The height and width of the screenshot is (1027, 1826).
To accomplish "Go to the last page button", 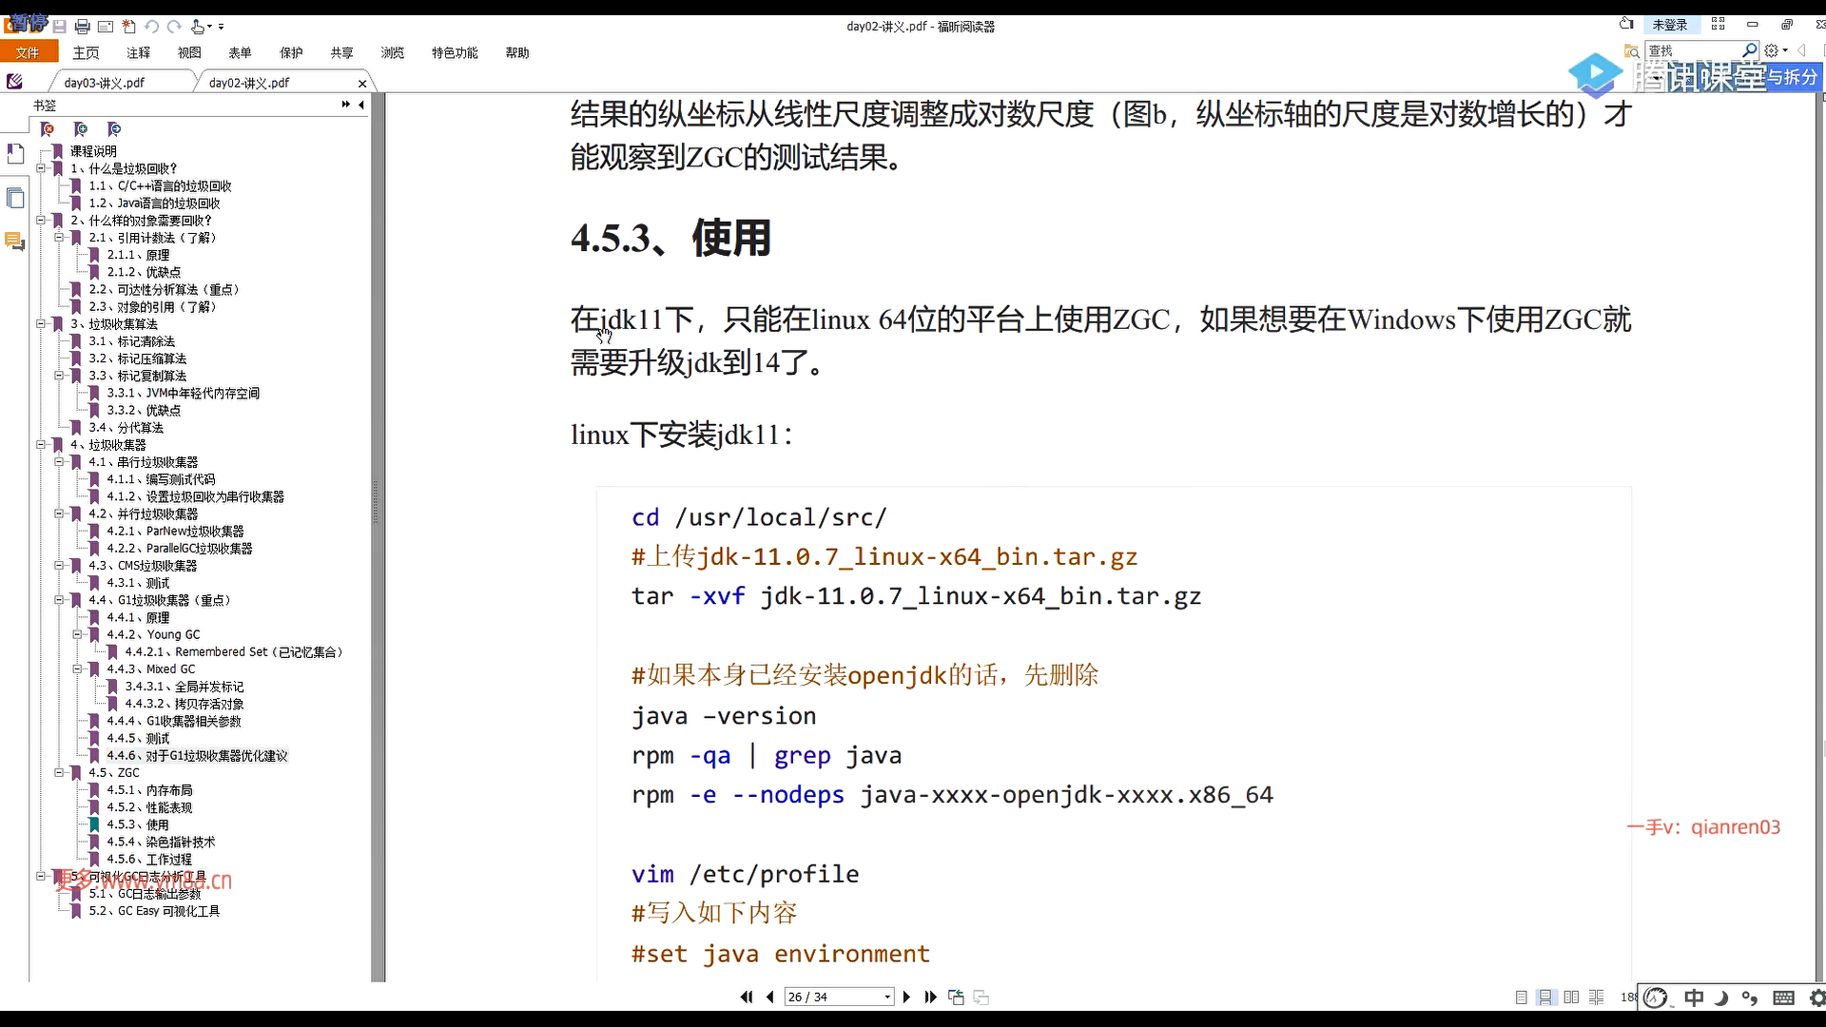I will point(930,997).
